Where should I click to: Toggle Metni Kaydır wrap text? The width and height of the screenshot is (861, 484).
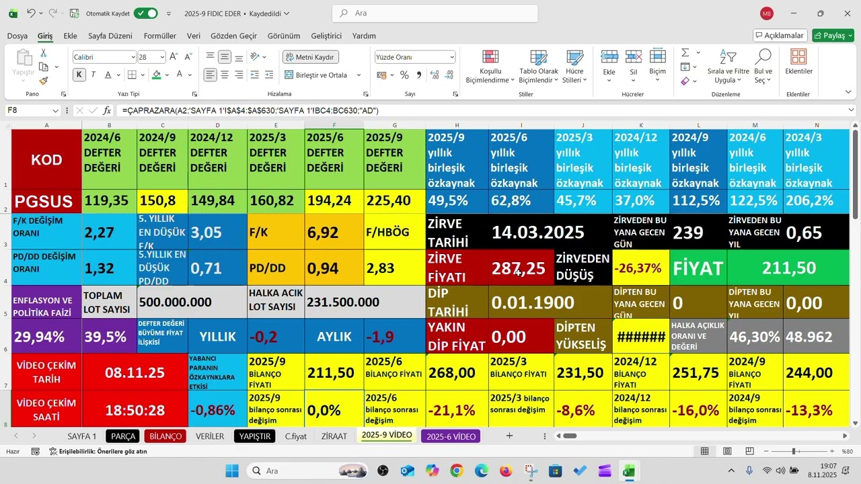[x=310, y=57]
